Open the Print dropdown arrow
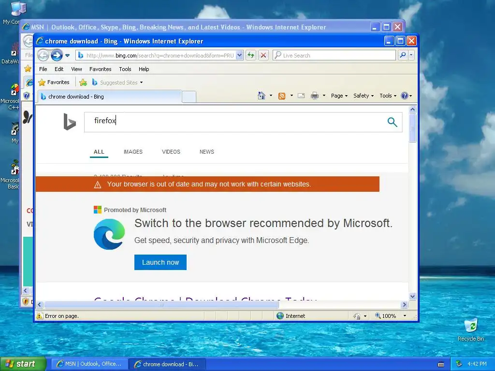 (324, 96)
